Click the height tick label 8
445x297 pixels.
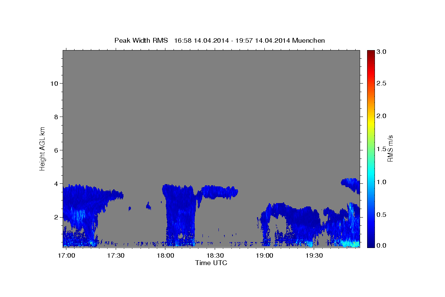[56, 117]
